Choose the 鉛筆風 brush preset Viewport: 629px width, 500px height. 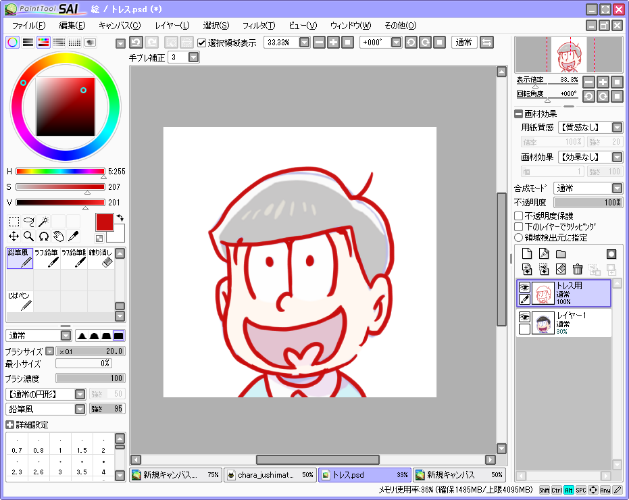pos(20,258)
